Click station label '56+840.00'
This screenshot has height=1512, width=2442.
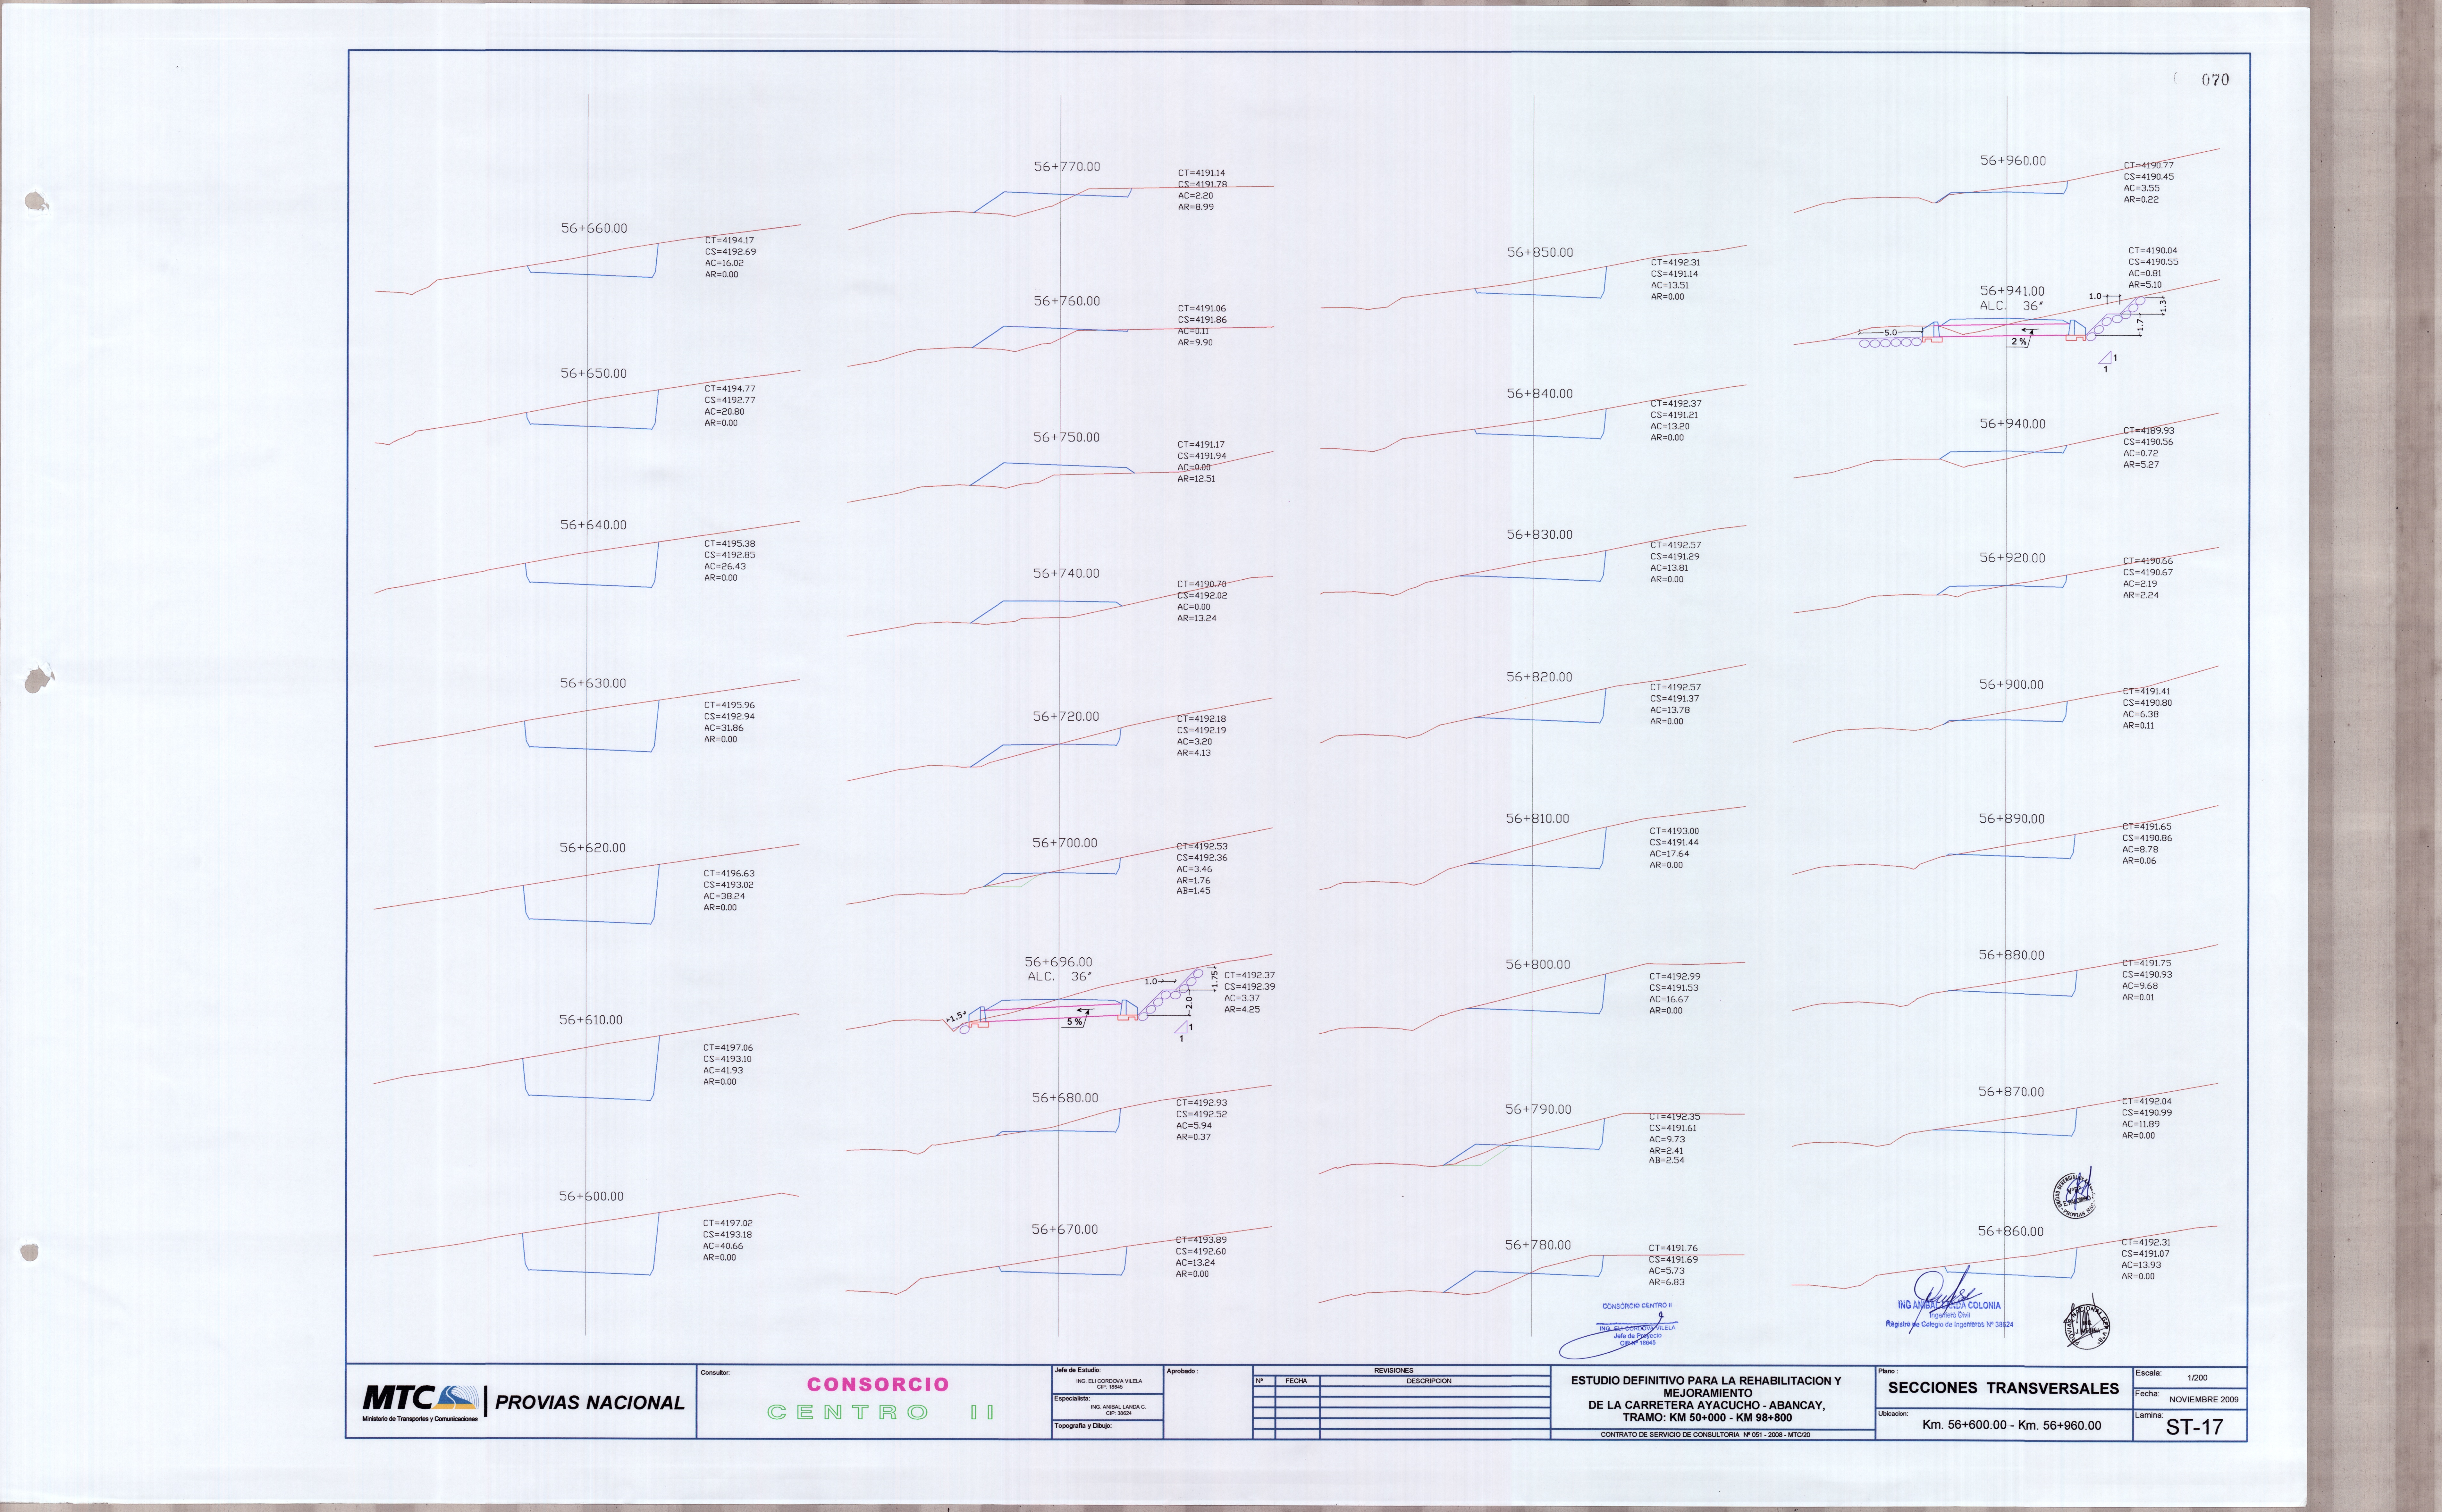click(1540, 394)
